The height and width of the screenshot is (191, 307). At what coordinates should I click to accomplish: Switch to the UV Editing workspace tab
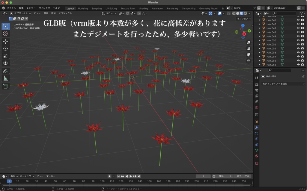coord(111,8)
